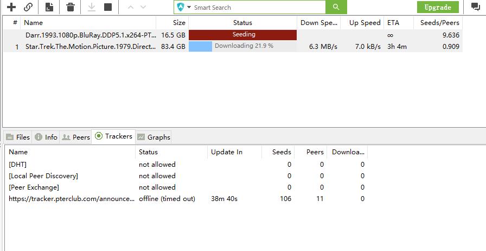Image resolution: width=486 pixels, height=251 pixels.
Task: Click the 38m 40s update time
Action: click(224, 199)
